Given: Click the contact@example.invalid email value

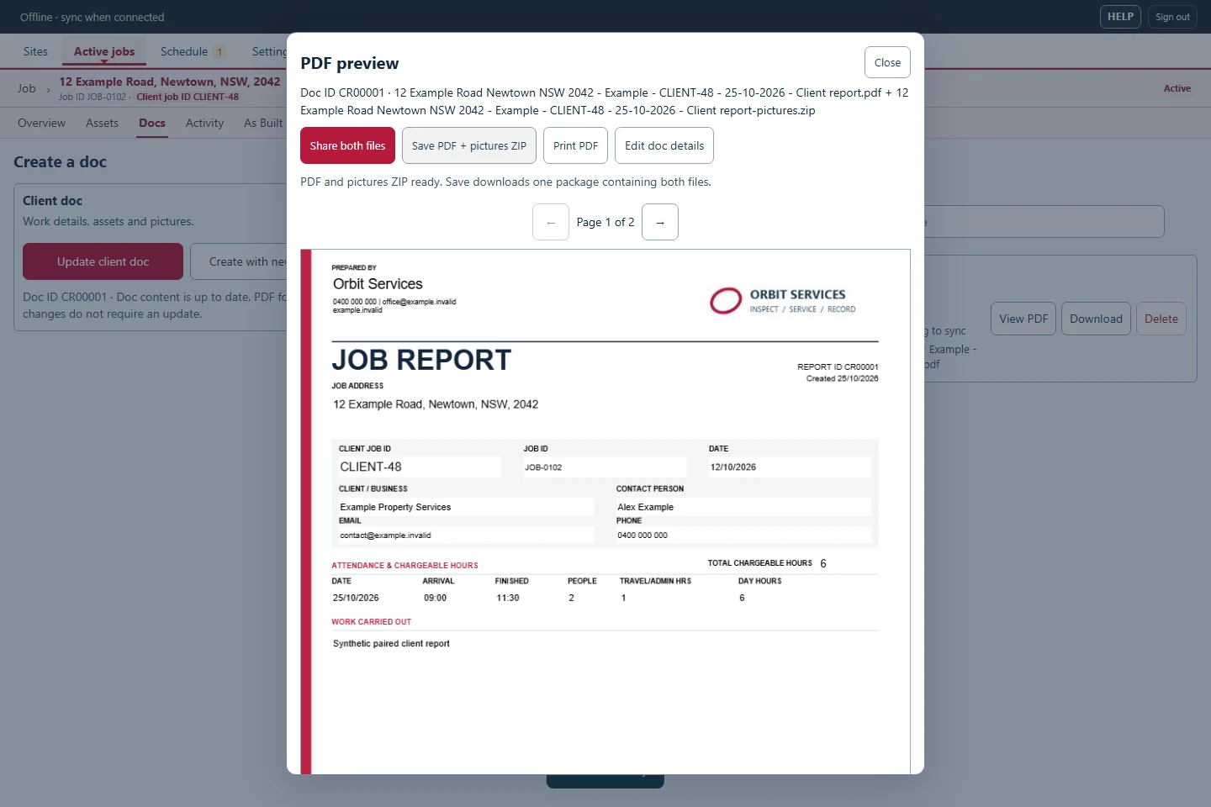Looking at the screenshot, I should point(385,535).
